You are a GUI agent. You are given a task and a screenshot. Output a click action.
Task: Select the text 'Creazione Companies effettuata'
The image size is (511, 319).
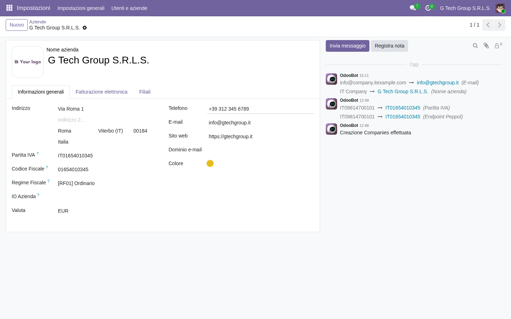(375, 133)
